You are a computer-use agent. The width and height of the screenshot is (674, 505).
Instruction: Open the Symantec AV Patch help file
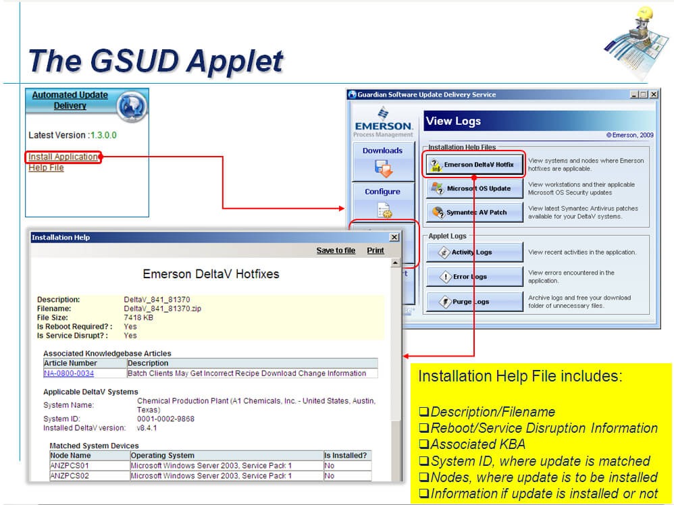coord(473,212)
